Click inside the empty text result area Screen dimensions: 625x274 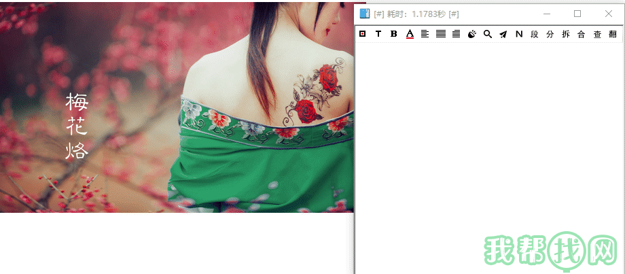(476, 150)
